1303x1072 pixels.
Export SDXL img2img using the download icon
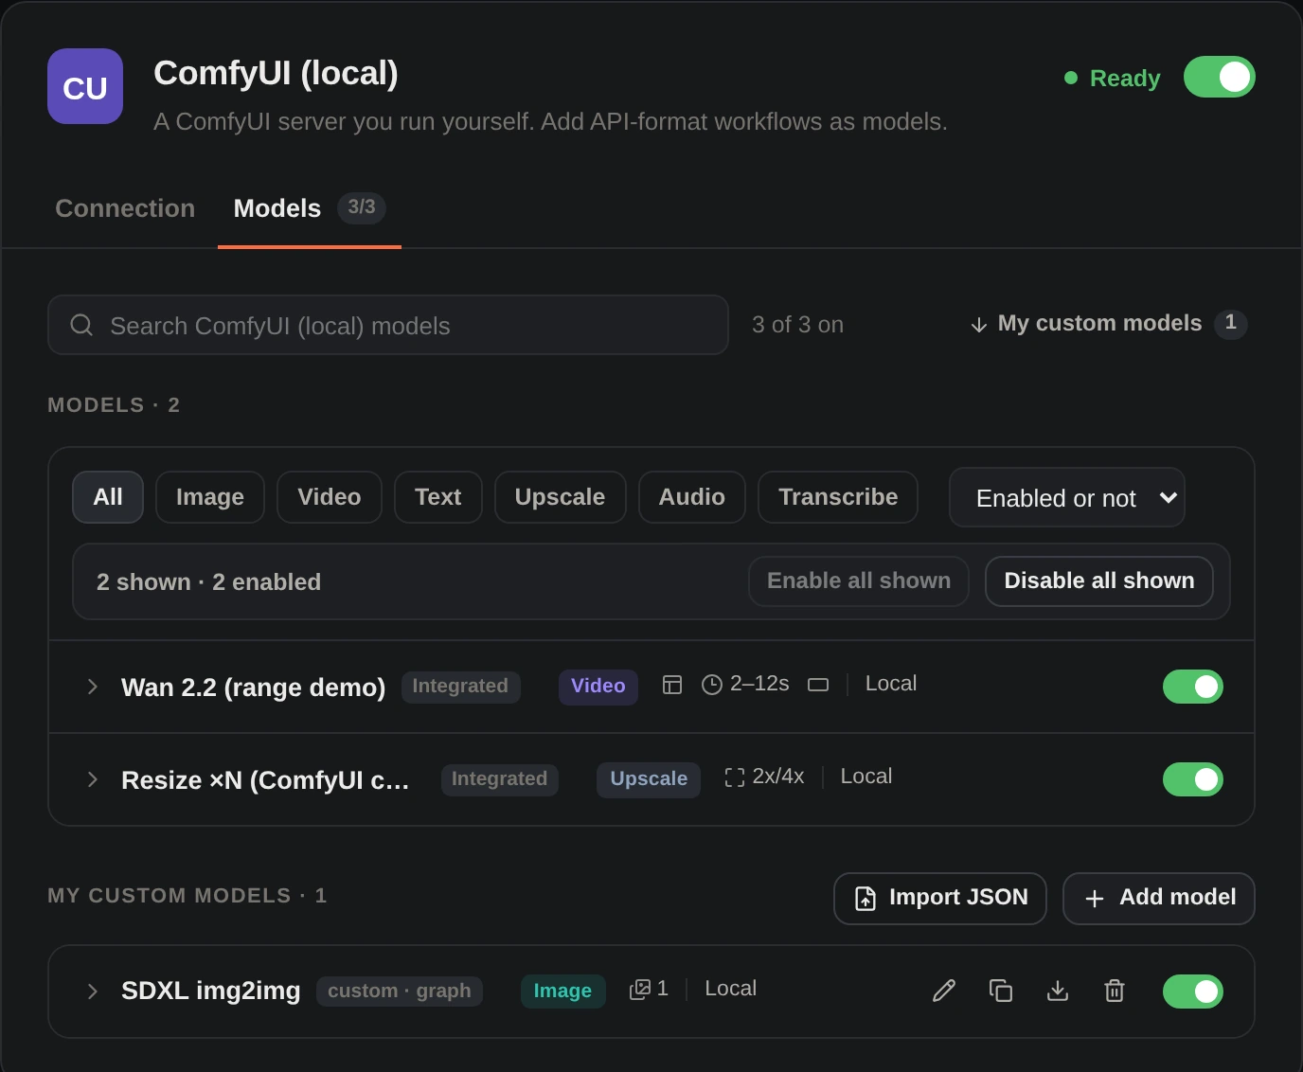[1058, 991]
